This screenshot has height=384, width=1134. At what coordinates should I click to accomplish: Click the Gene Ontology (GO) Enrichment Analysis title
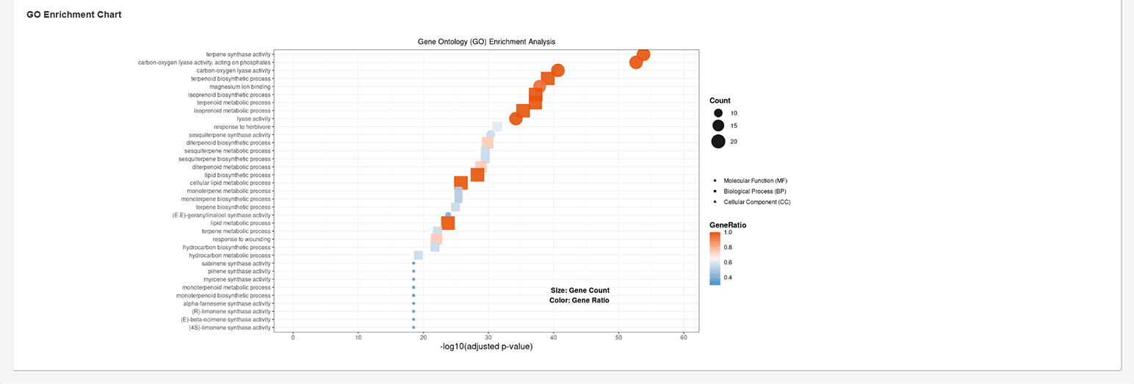click(486, 42)
